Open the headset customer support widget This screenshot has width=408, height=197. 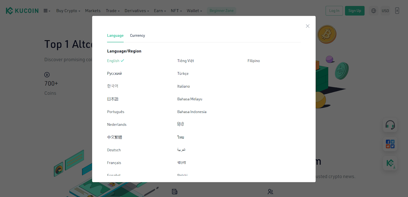(x=390, y=125)
